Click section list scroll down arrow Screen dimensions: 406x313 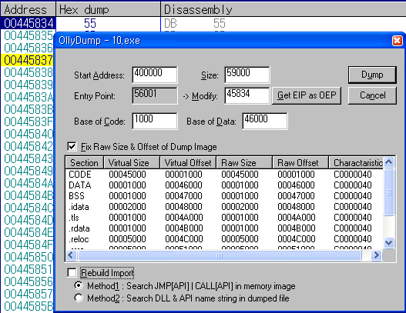coord(389,243)
